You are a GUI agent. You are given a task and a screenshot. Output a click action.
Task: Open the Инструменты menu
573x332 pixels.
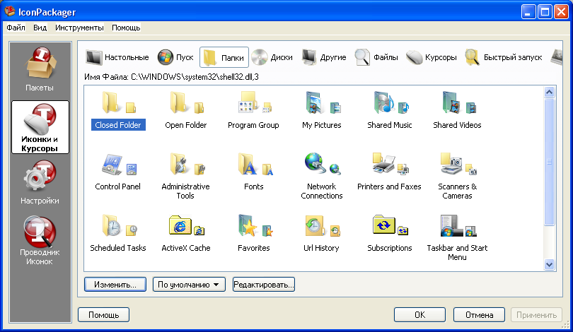pyautogui.click(x=79, y=28)
